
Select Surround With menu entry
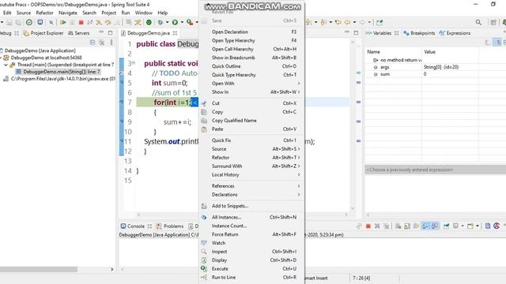point(251,166)
